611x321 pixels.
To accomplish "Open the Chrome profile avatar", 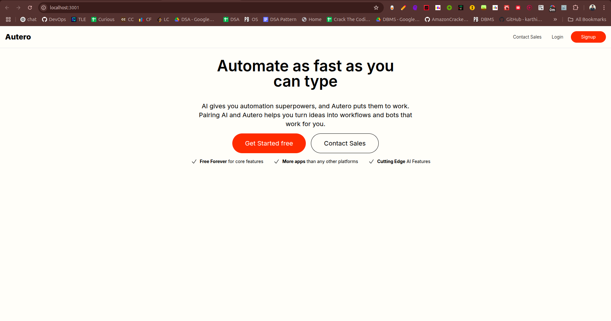I will pos(592,8).
